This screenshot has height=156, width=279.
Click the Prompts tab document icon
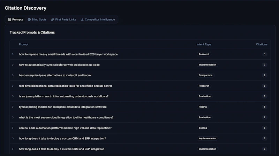coord(10,19)
